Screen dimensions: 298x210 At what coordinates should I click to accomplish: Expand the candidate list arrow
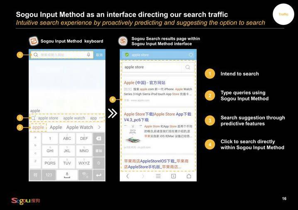point(99,127)
